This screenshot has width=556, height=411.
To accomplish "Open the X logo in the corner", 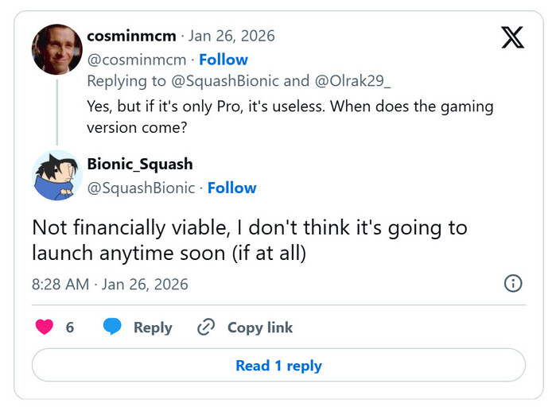I will coord(512,37).
